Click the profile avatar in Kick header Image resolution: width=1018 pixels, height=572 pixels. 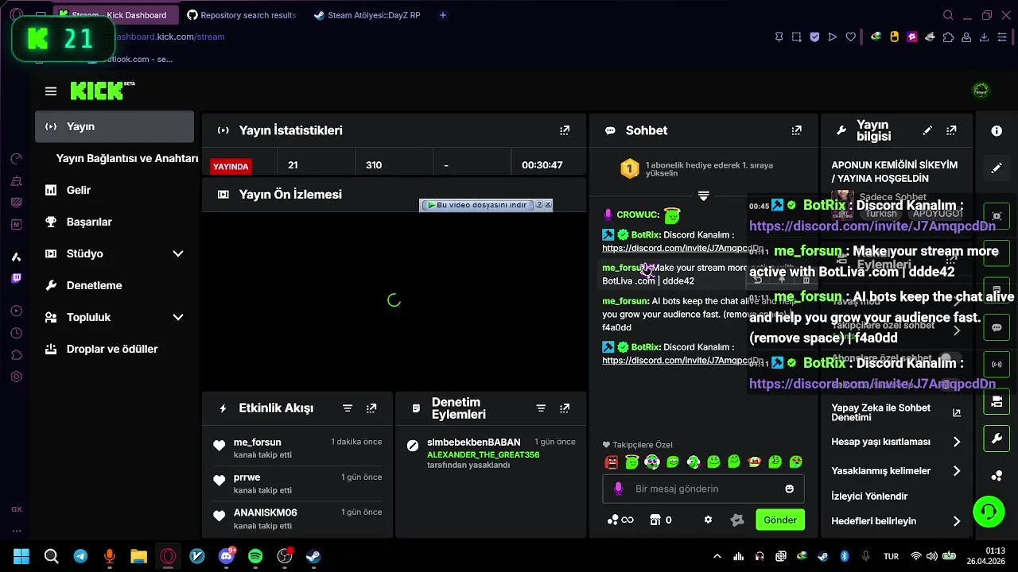pyautogui.click(x=981, y=91)
